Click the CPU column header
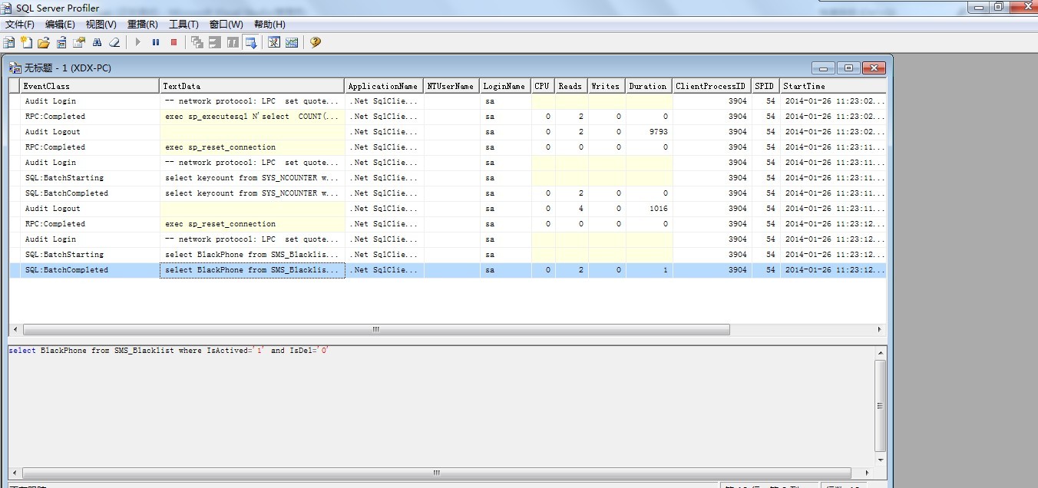The image size is (1038, 488). (543, 86)
